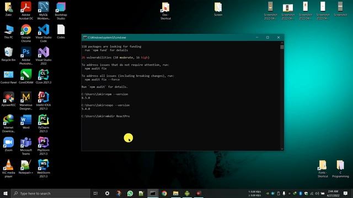353x198 pixels.
Task: Open Notepad++ desktop shortcut
Action: click(26, 167)
